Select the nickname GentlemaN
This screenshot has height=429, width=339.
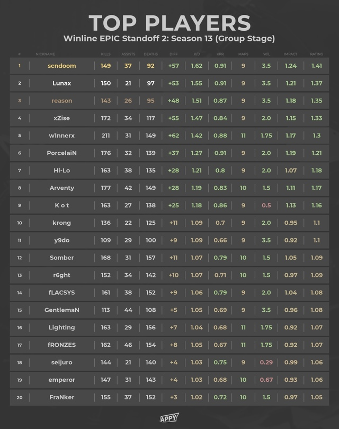point(62,310)
